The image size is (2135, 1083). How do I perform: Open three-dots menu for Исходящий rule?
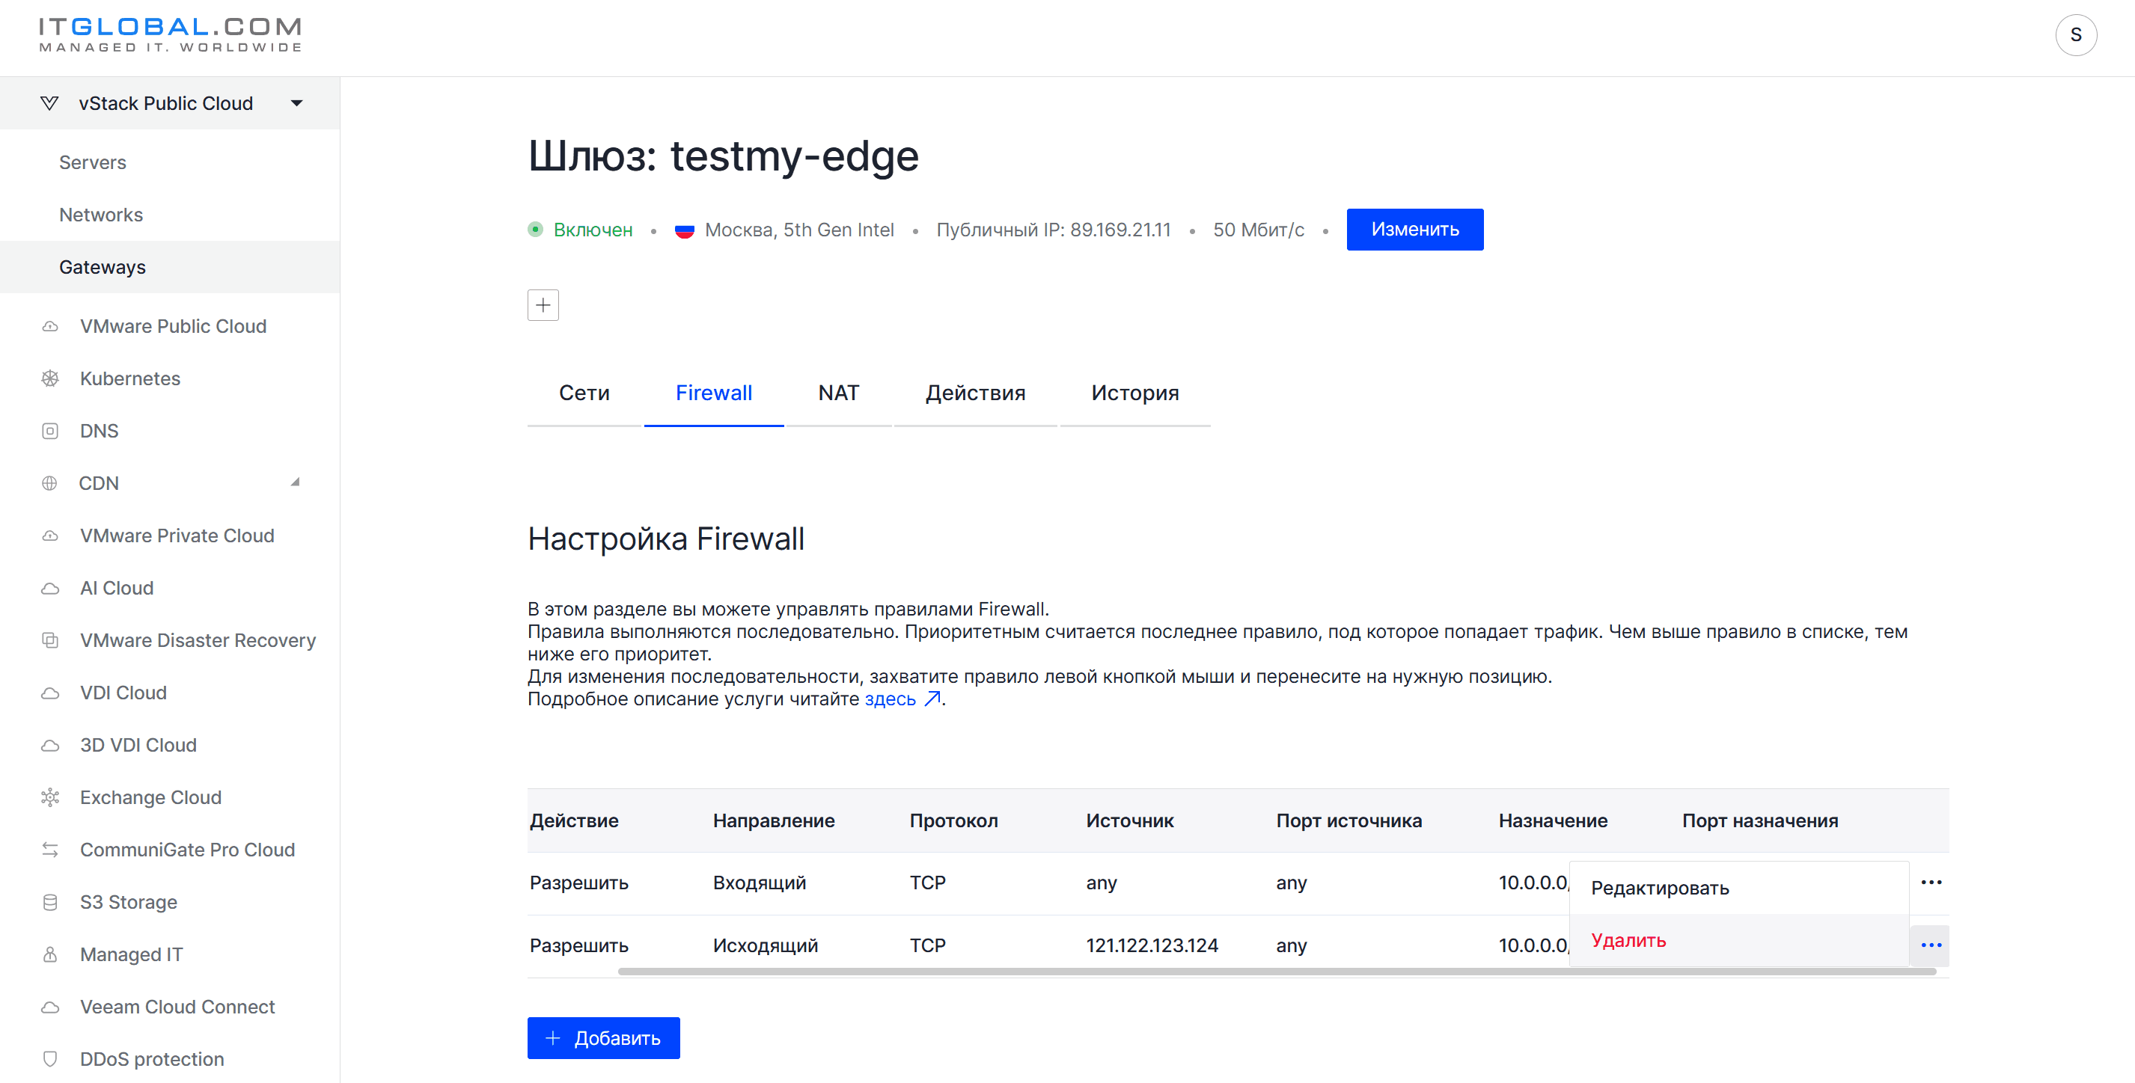pyautogui.click(x=1931, y=945)
